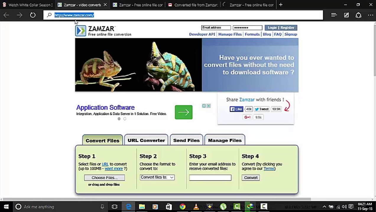
Task: Click the Zamzar link in share box
Action: pyautogui.click(x=247, y=100)
